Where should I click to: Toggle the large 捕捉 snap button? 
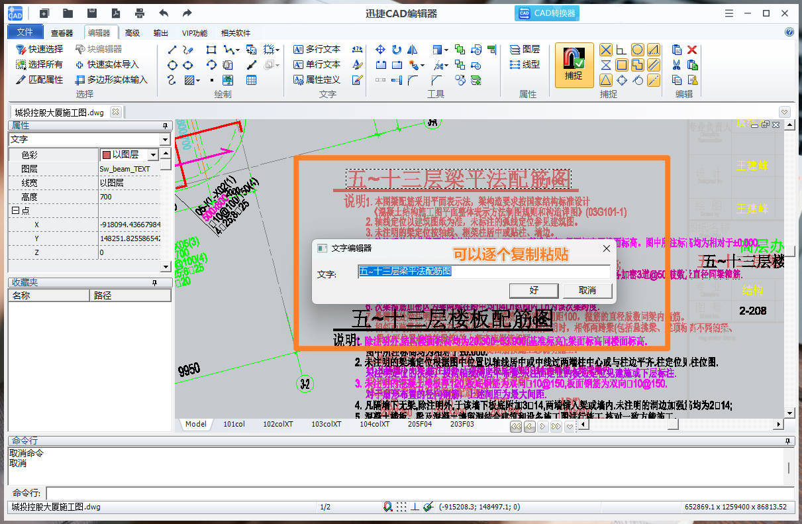coord(574,66)
